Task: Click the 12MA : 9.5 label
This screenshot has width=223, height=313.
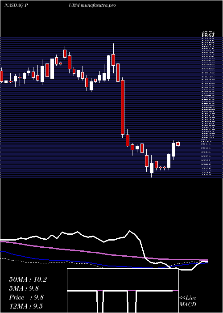Action: (x=26, y=306)
